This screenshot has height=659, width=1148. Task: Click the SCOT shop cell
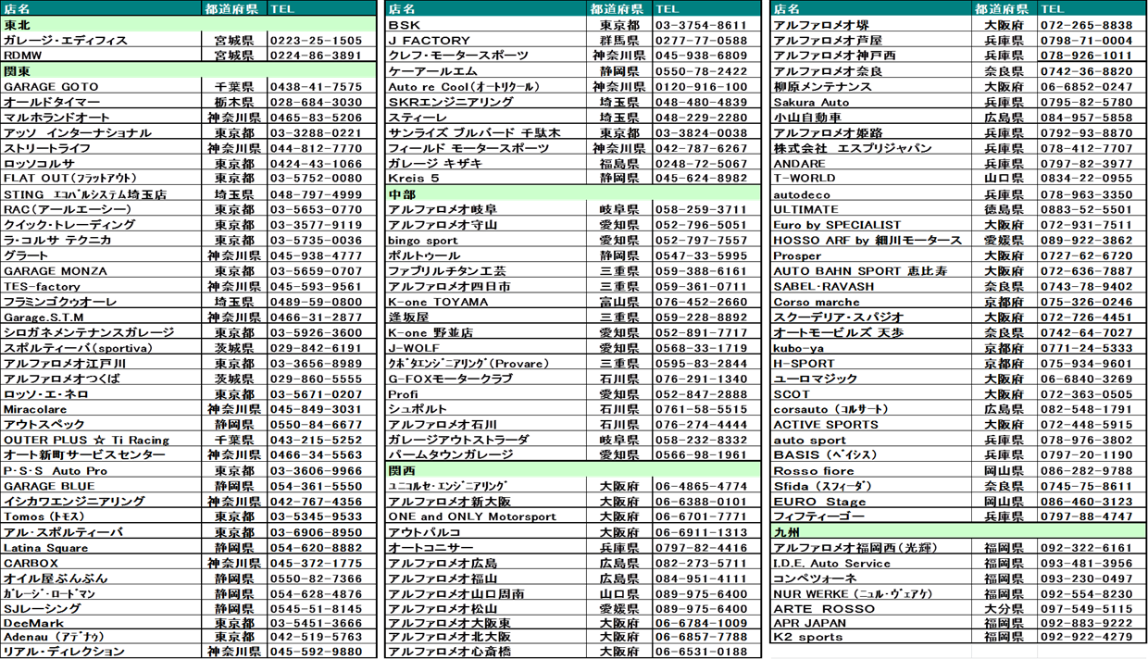(x=872, y=394)
